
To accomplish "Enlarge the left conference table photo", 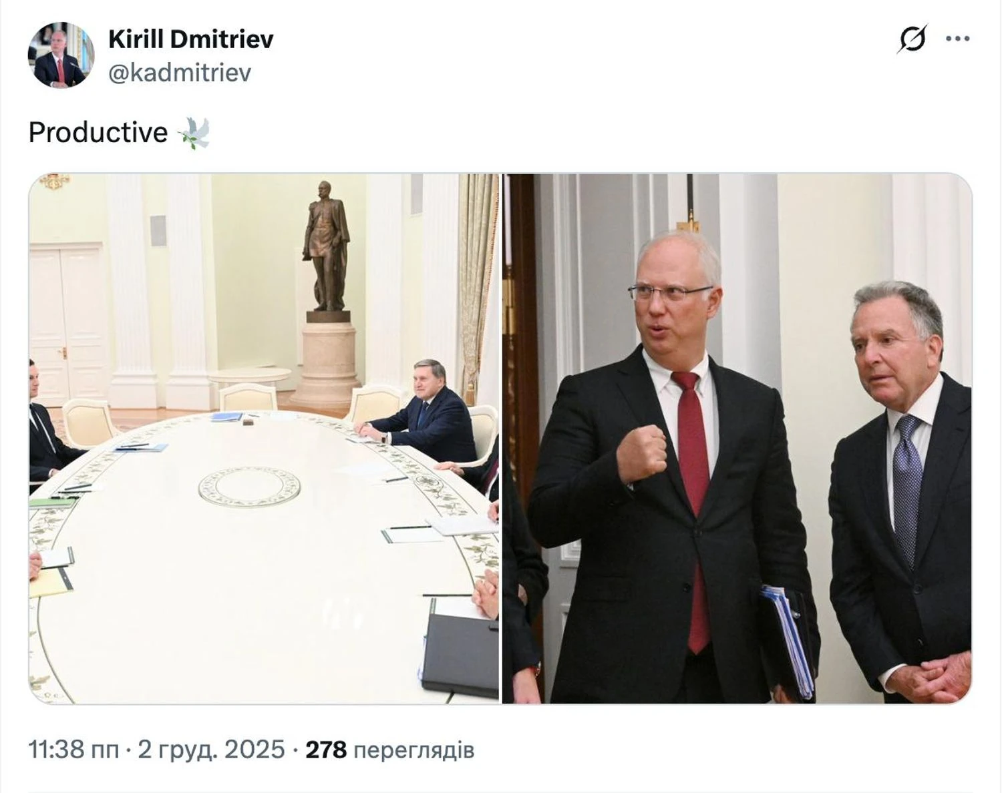I will [264, 439].
